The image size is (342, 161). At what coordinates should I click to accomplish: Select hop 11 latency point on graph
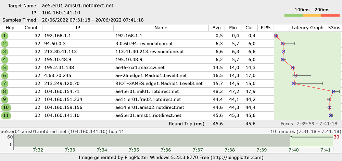(331, 115)
